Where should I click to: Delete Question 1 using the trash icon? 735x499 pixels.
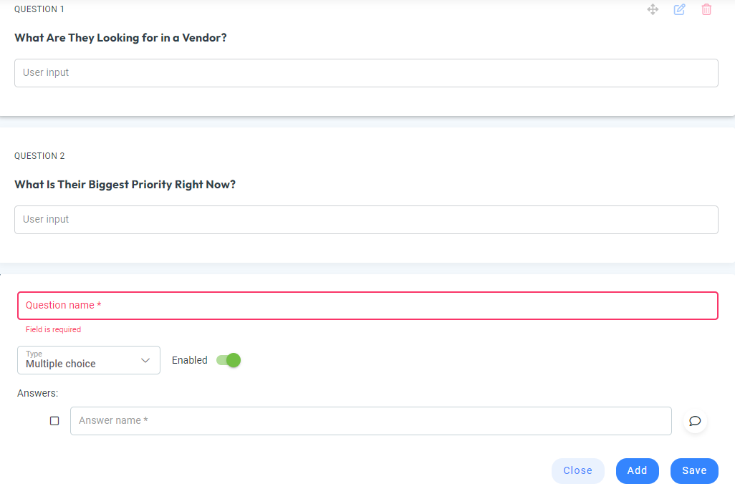(x=706, y=9)
